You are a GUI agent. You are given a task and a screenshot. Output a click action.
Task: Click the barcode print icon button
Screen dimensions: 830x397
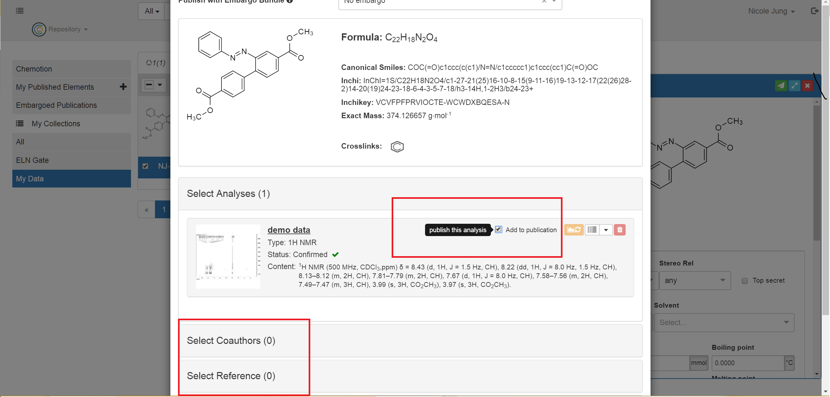pyautogui.click(x=592, y=230)
